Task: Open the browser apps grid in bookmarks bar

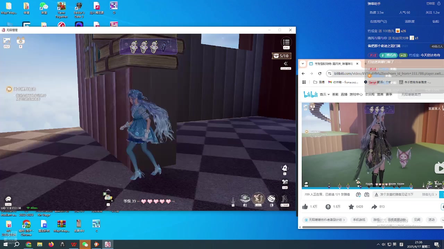Action: [x=304, y=82]
